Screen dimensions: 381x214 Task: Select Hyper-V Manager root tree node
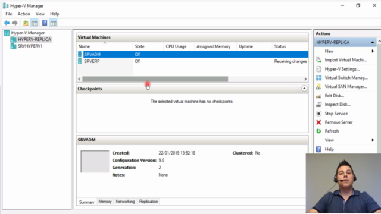pos(28,33)
